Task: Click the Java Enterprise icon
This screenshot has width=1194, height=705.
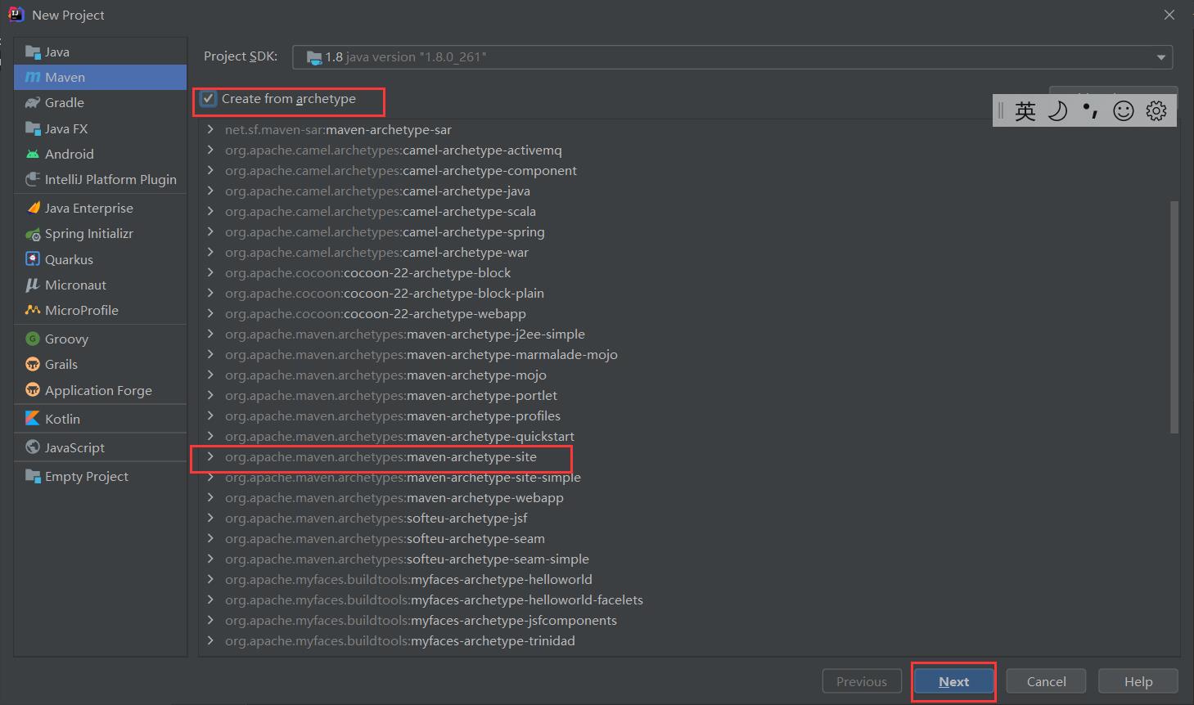Action: (x=33, y=208)
